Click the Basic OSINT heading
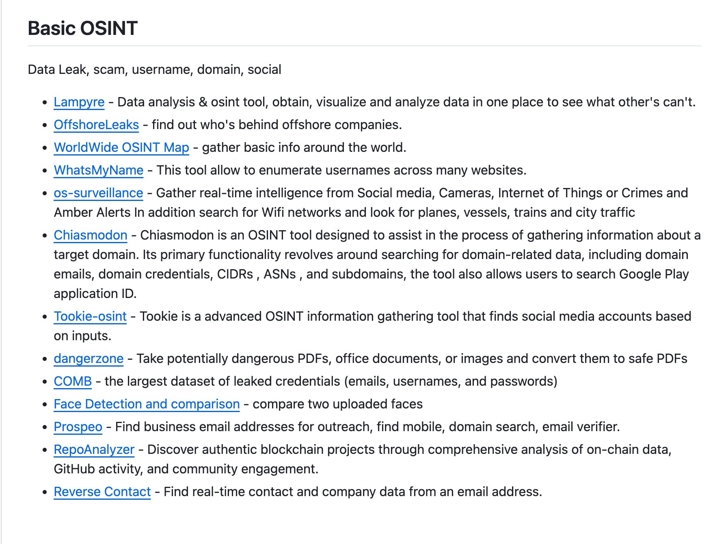Screen dimensions: 726x544 [x=83, y=28]
